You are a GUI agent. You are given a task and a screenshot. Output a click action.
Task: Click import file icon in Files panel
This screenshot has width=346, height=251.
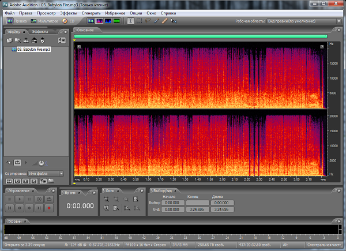coord(10,40)
